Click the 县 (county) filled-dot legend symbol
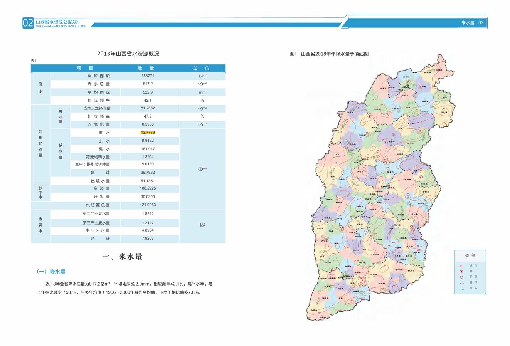 pos(461,271)
